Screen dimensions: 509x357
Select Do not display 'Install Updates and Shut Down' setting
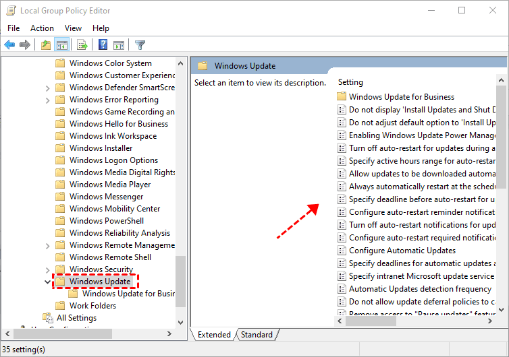coord(422,110)
